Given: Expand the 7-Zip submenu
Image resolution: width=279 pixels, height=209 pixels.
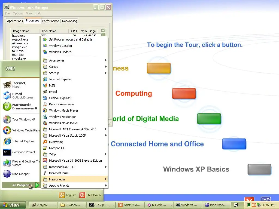Looking at the screenshot, I should point(75,154).
